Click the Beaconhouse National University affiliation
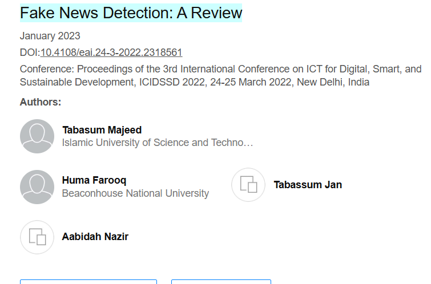 tap(135, 193)
